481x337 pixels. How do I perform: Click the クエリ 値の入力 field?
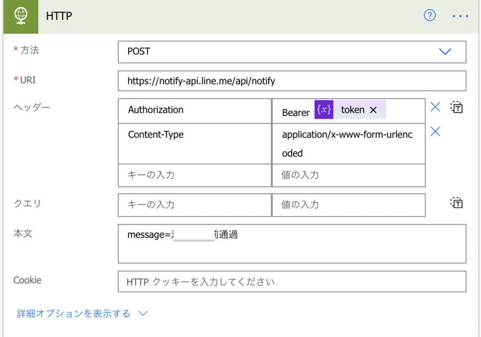click(348, 205)
